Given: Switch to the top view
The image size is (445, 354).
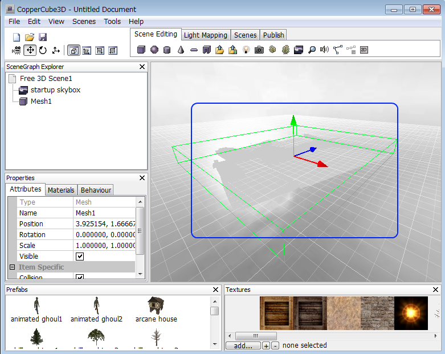Looking at the screenshot, I should 87,51.
